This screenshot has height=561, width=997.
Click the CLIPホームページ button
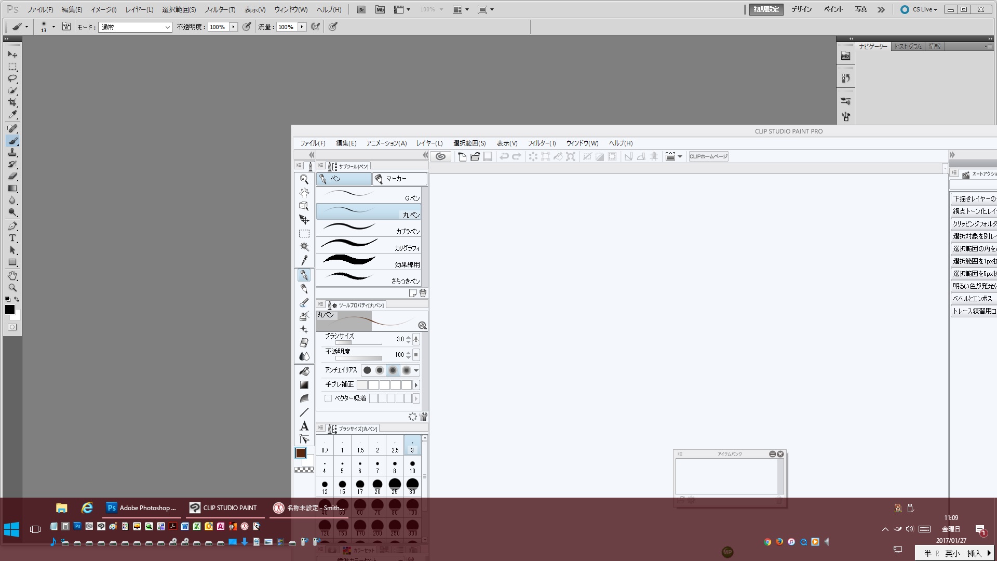tap(708, 156)
